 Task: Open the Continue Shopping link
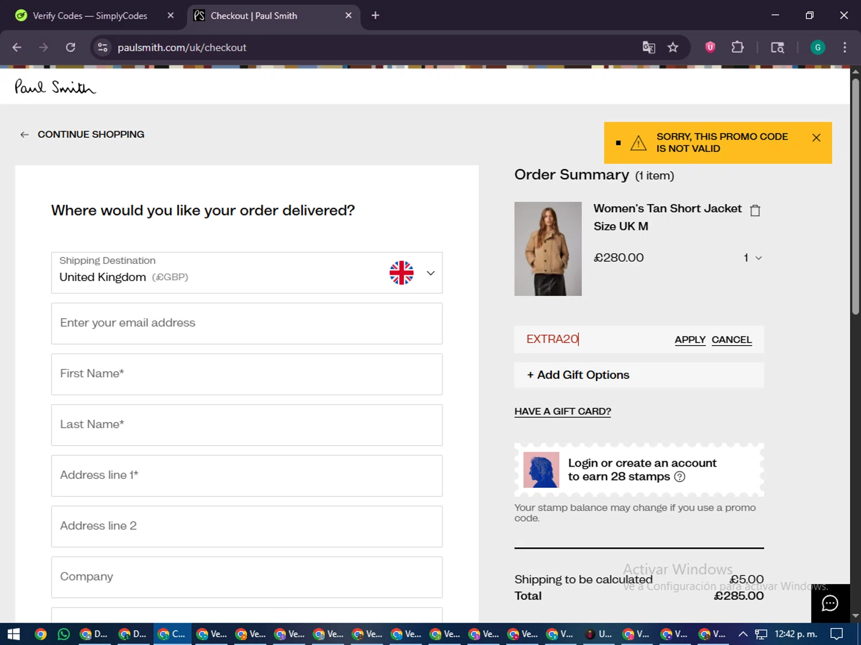[x=91, y=134]
